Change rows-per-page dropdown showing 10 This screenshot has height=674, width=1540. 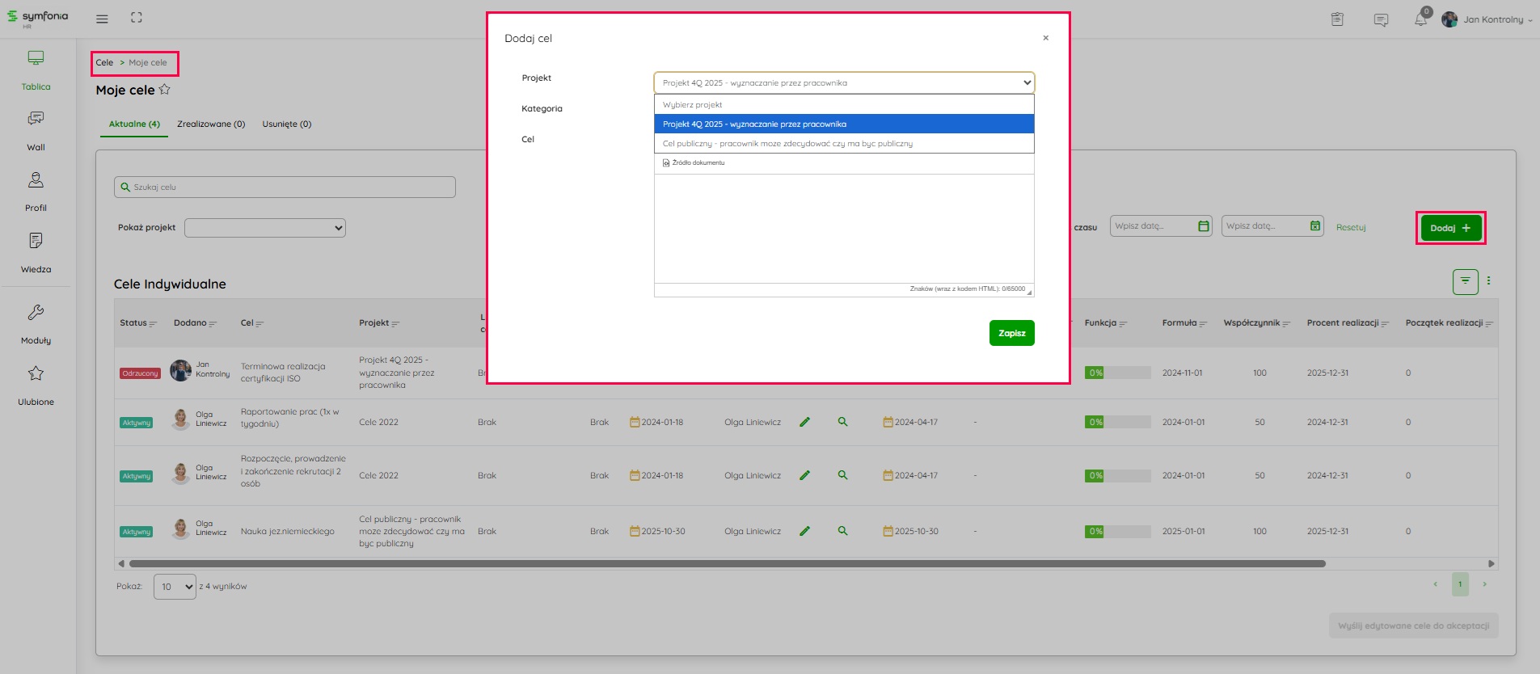click(175, 587)
